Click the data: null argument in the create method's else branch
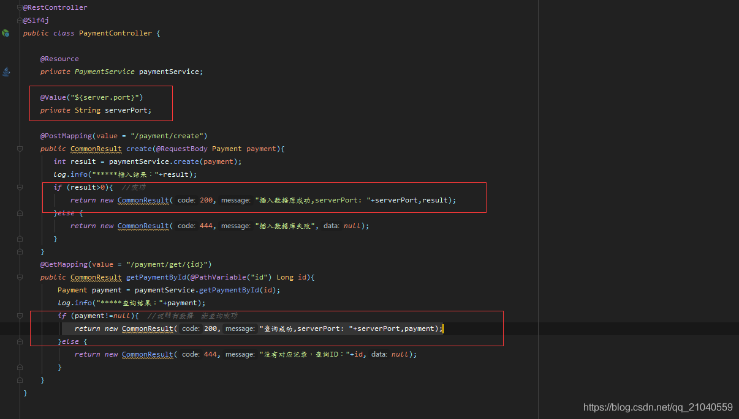The image size is (739, 419). [x=342, y=226]
